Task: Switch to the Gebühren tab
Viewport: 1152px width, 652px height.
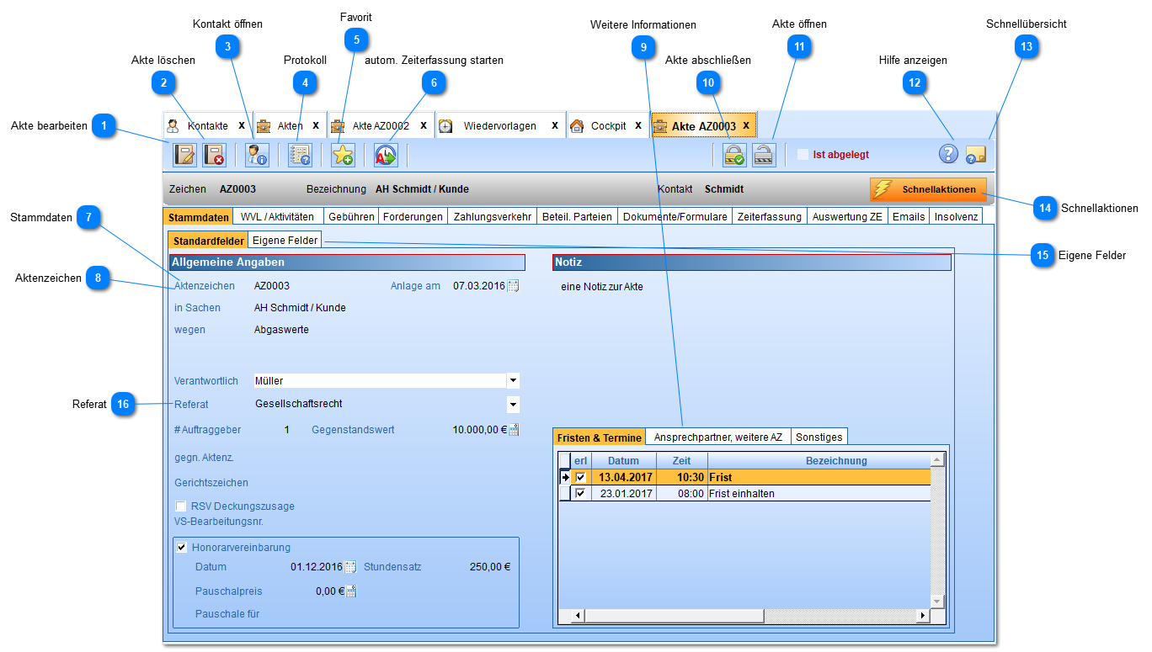Action: [x=351, y=217]
